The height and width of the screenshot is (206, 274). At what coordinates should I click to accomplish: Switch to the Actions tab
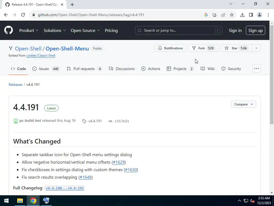tap(151, 69)
